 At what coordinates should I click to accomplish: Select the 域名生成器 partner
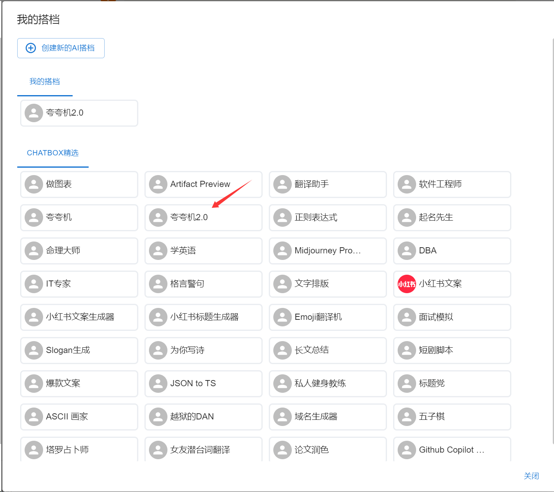(328, 417)
